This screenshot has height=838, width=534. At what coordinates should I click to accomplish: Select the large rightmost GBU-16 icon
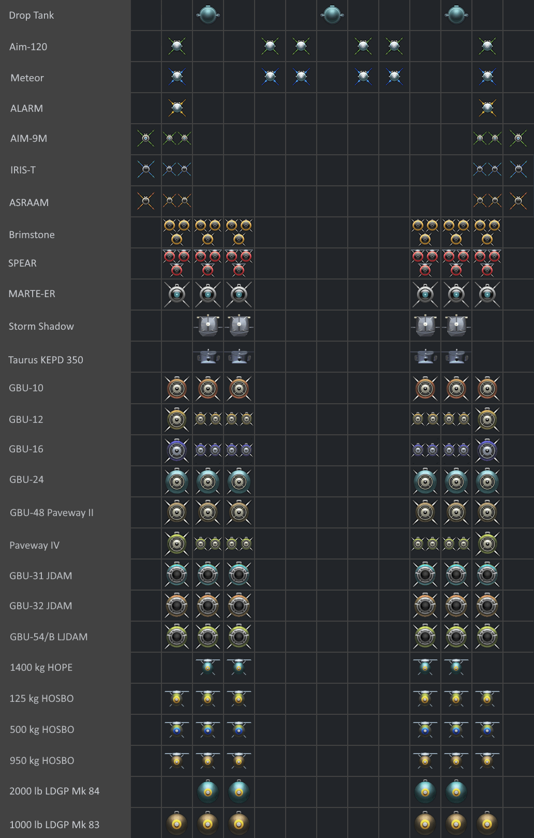[x=487, y=450]
